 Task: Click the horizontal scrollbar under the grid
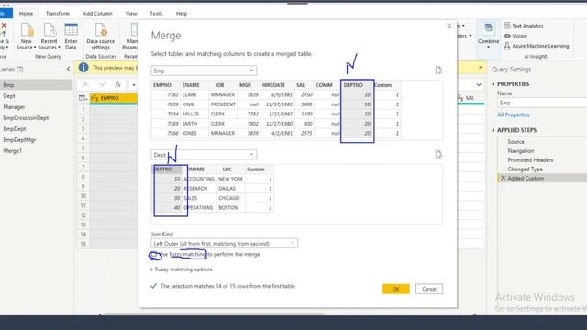point(214,314)
